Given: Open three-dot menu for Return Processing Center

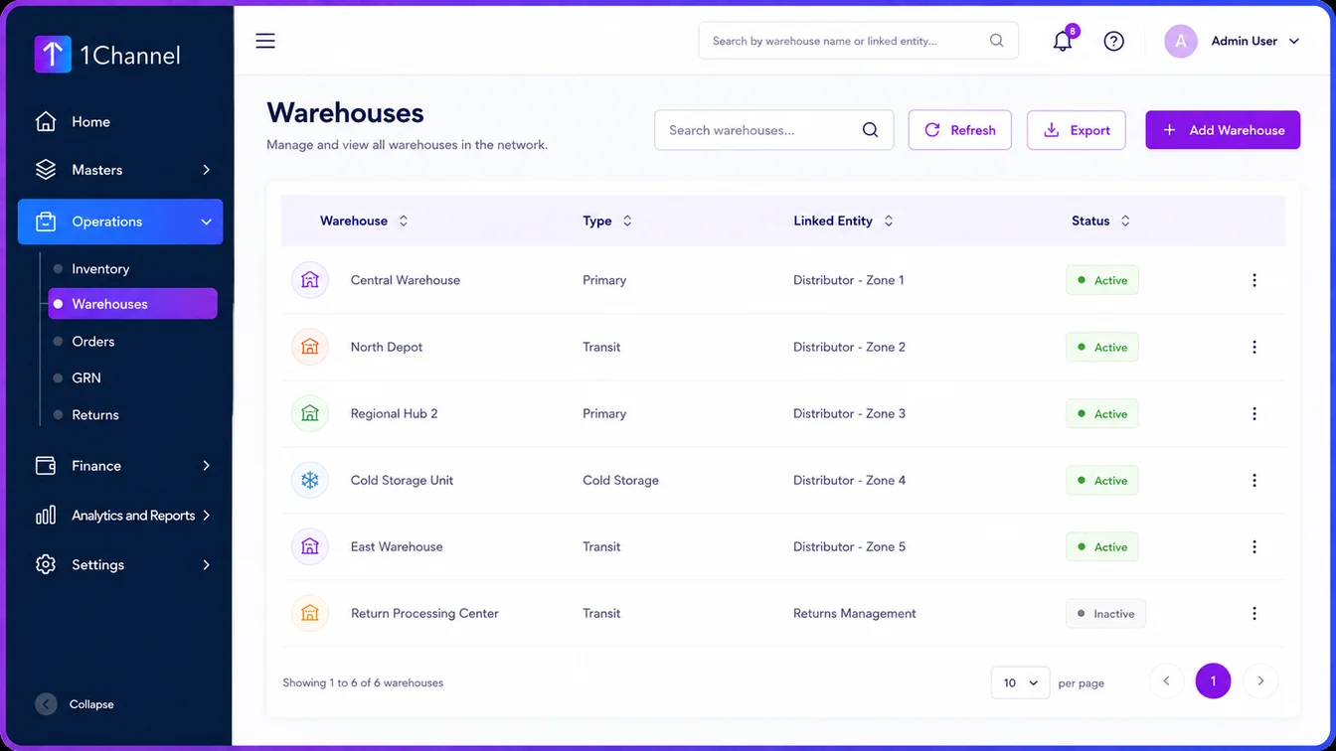Looking at the screenshot, I should (x=1254, y=613).
